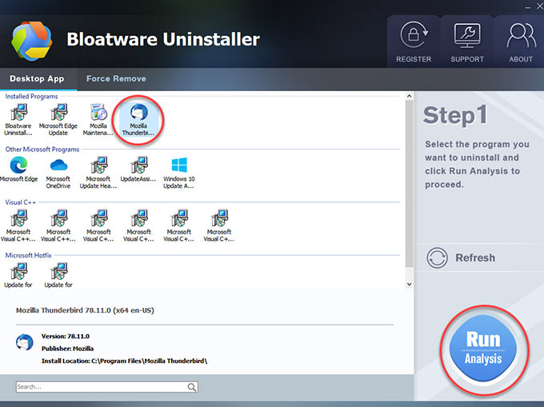The width and height of the screenshot is (544, 407).
Task: Click the Installed Programs group header
Action: (31, 97)
